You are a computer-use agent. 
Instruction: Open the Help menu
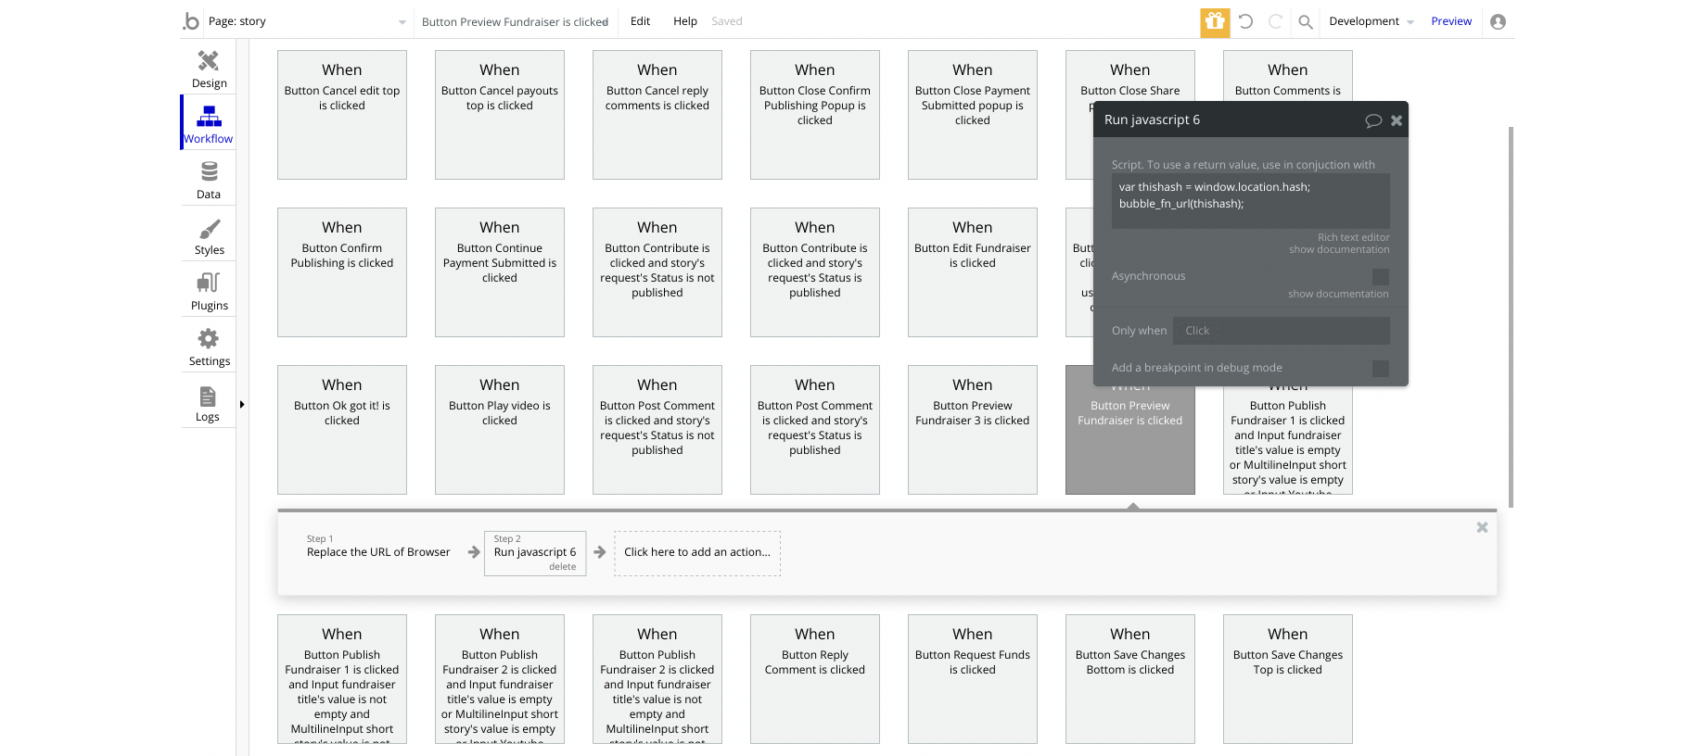coord(684,21)
